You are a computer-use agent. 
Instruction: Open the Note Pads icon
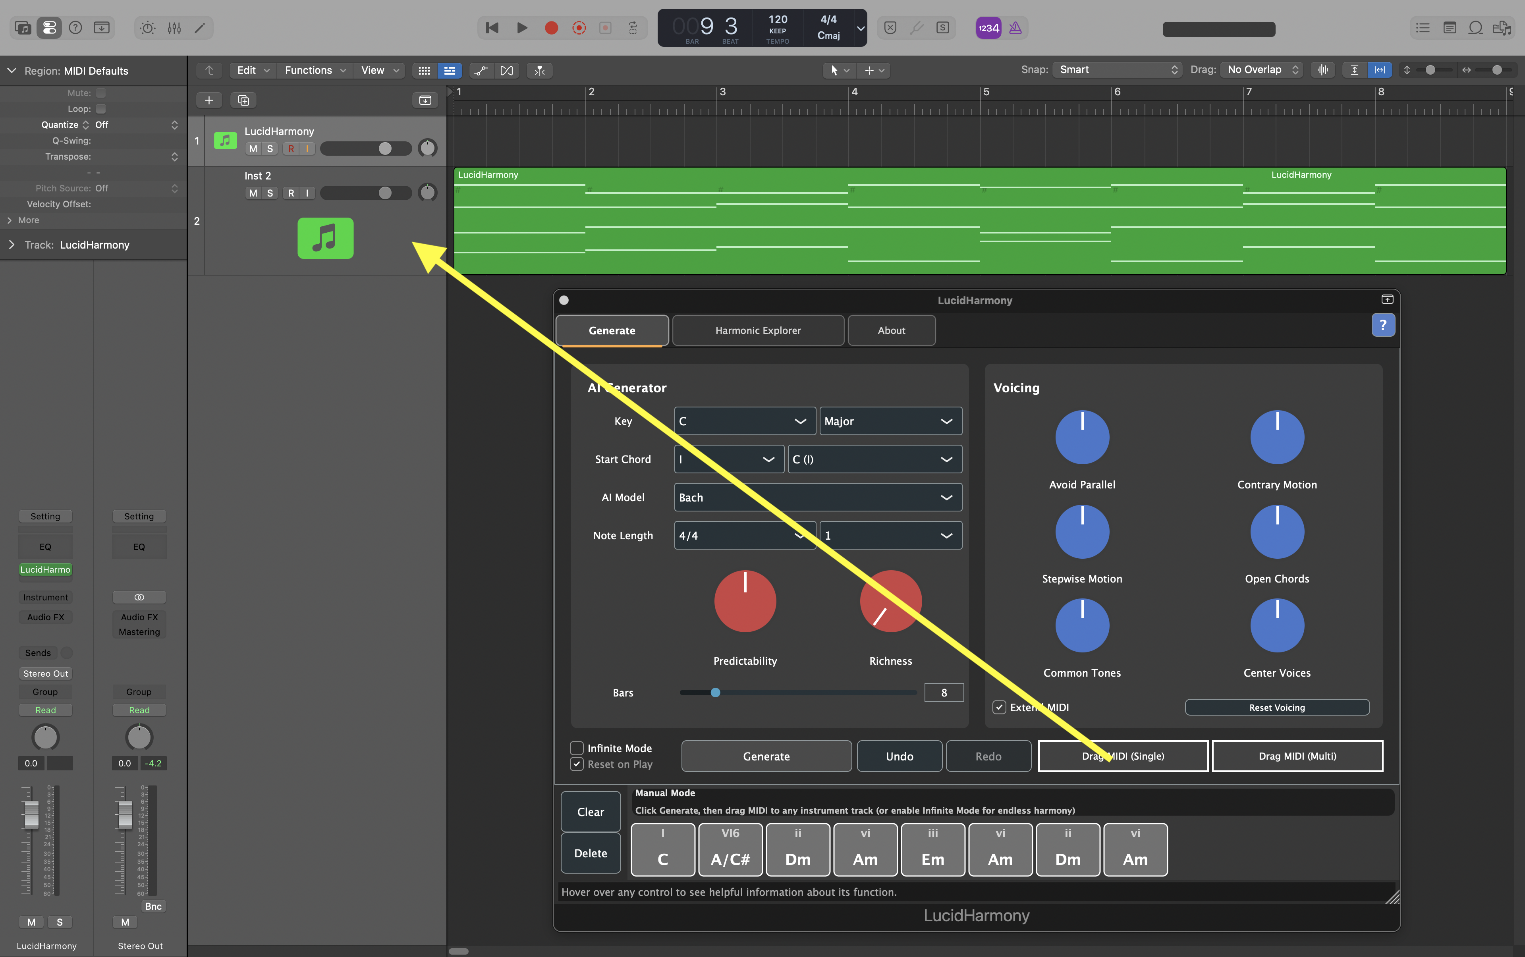[1450, 28]
